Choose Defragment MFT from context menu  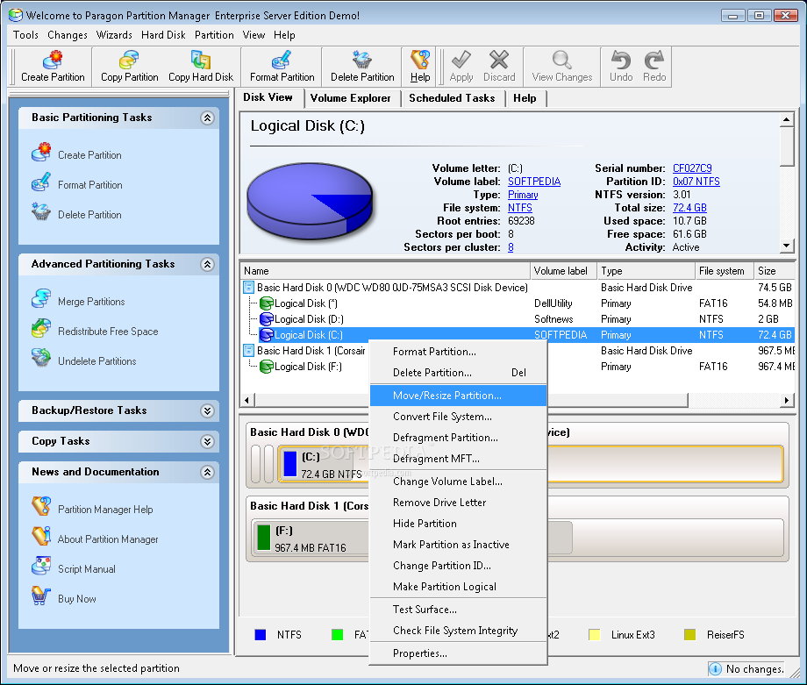pos(458,459)
